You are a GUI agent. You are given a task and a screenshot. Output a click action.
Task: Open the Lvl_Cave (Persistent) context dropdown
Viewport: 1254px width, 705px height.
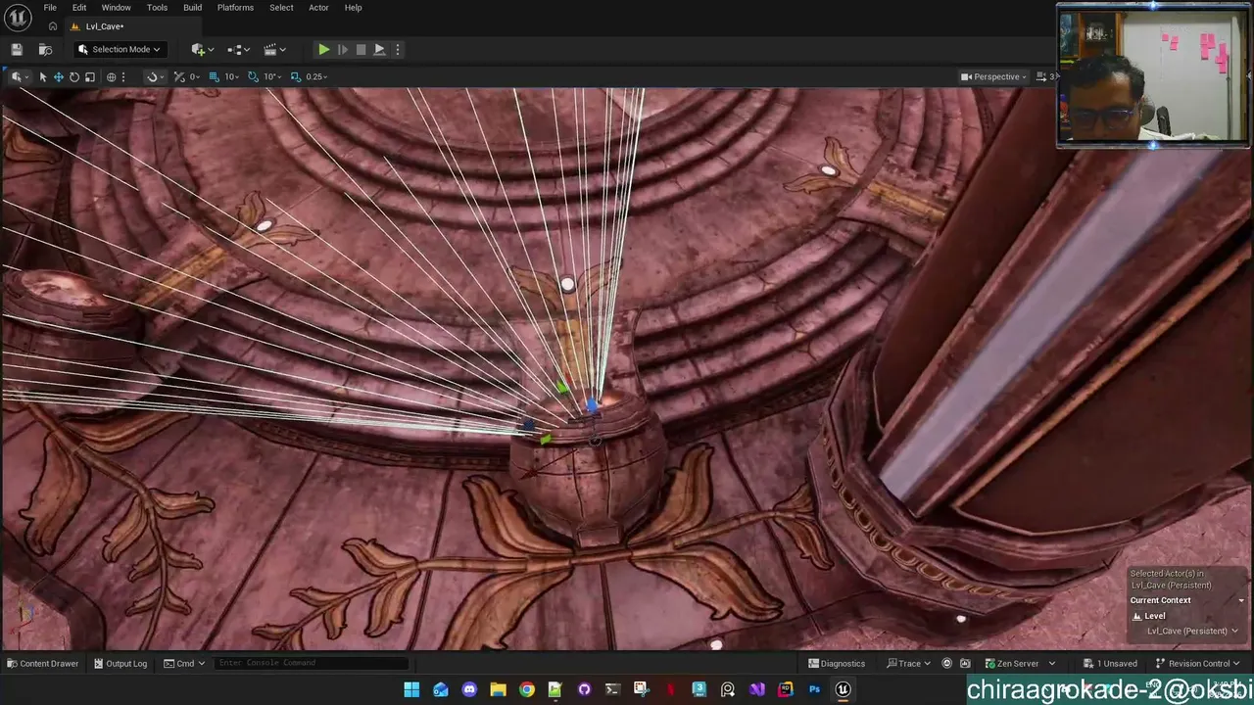pyautogui.click(x=1192, y=631)
